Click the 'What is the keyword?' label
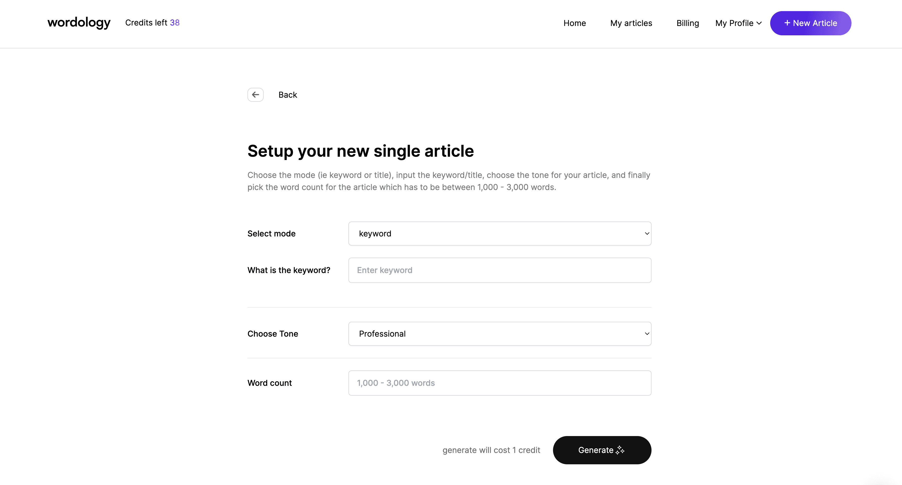The height and width of the screenshot is (485, 902). [289, 270]
